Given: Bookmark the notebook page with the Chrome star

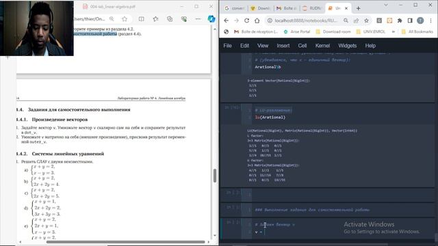Looking at the screenshot, I should [x=366, y=20].
